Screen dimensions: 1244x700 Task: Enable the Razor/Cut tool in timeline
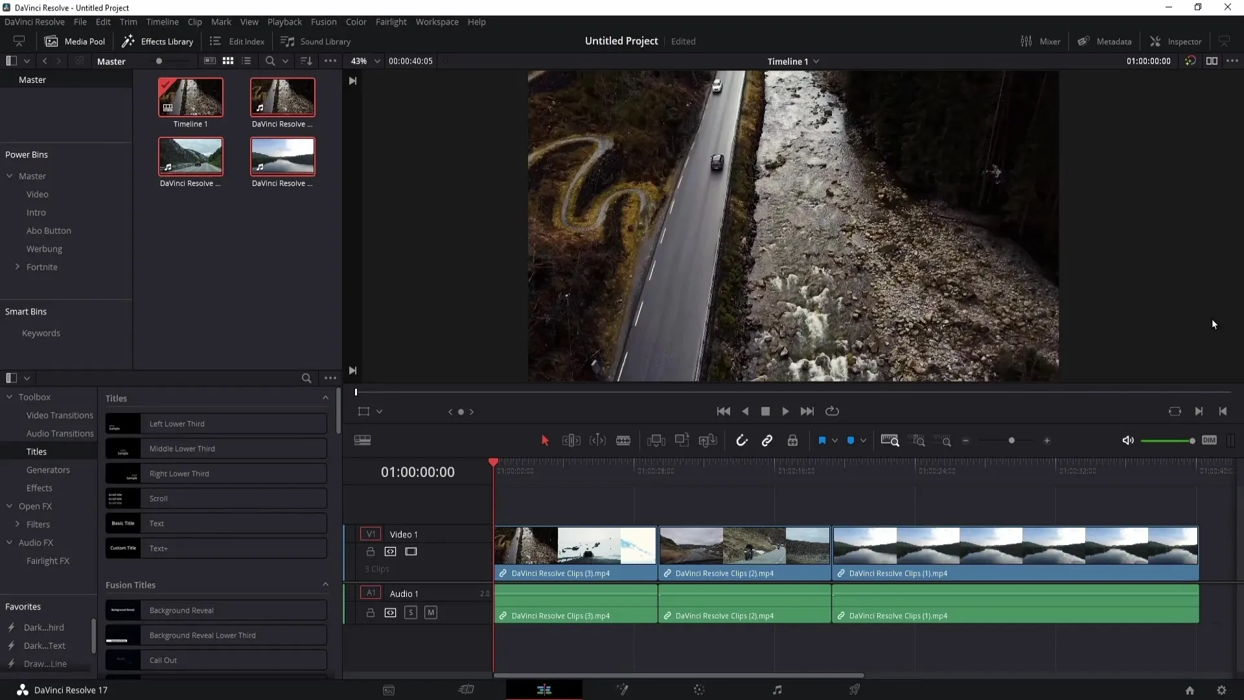pyautogui.click(x=623, y=440)
